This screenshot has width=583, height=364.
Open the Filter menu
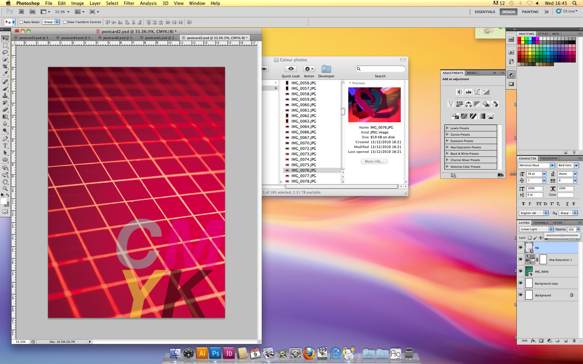129,3
